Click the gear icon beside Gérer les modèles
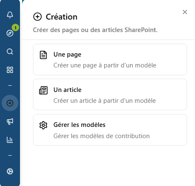This screenshot has width=195, height=186. (43, 125)
